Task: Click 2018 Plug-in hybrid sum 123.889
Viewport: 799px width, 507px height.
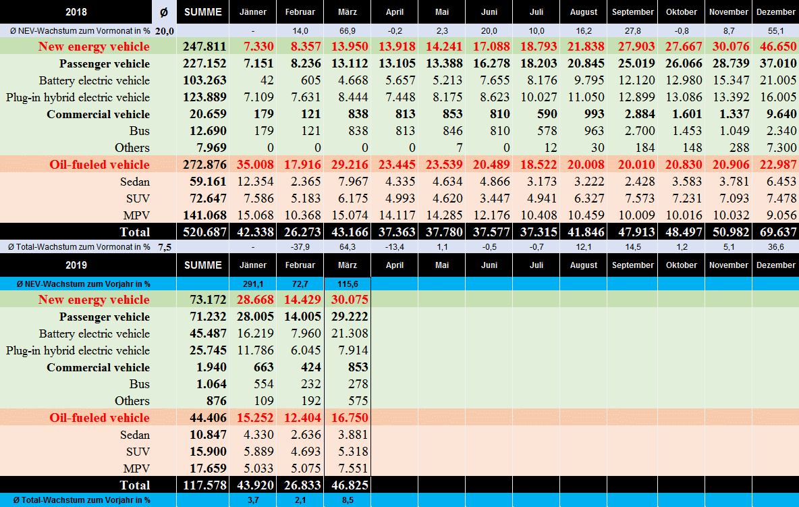Action: click(203, 97)
